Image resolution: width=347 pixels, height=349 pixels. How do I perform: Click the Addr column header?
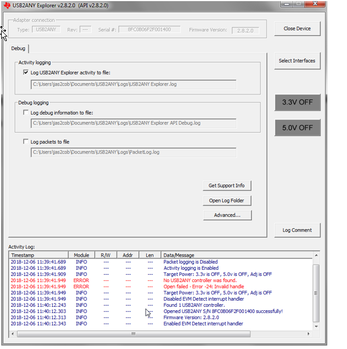[128, 255]
